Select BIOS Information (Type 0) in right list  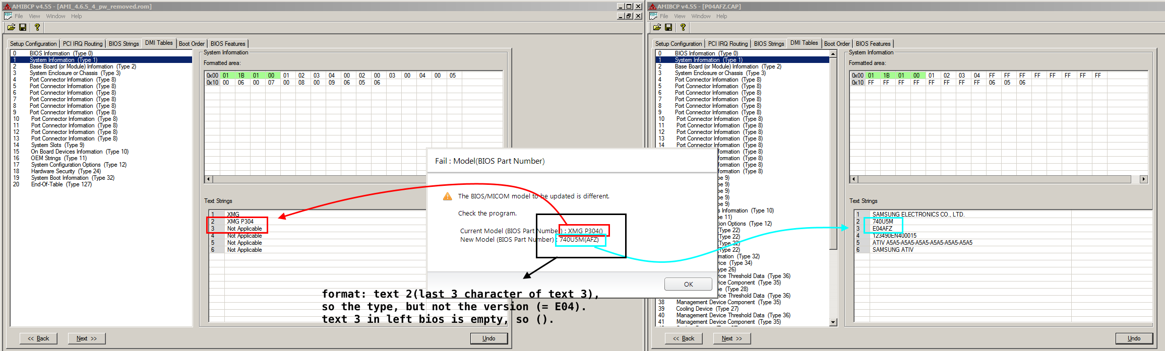[x=742, y=53]
